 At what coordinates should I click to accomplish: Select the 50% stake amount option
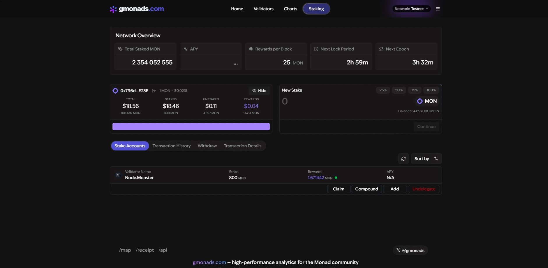click(399, 90)
